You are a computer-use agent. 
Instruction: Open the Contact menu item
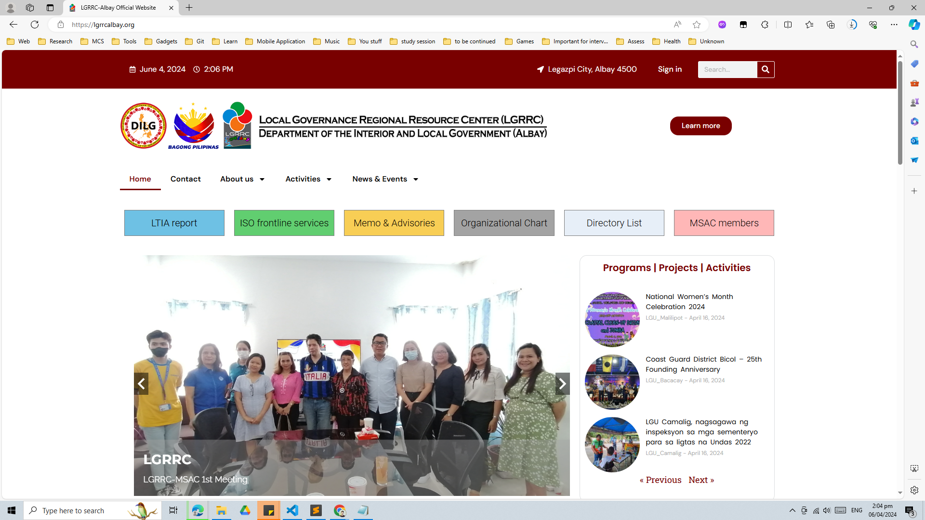[x=185, y=179]
